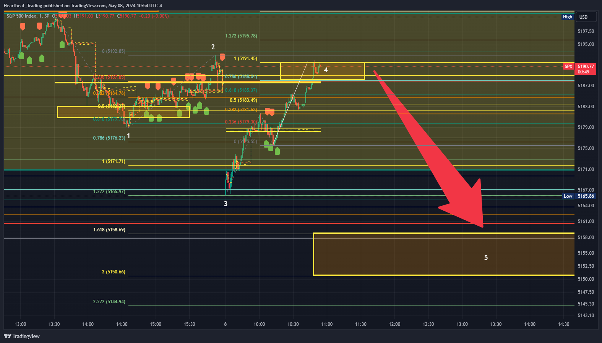The width and height of the screenshot is (602, 343).
Task: Select the SPX current price tag
Action: coord(568,67)
